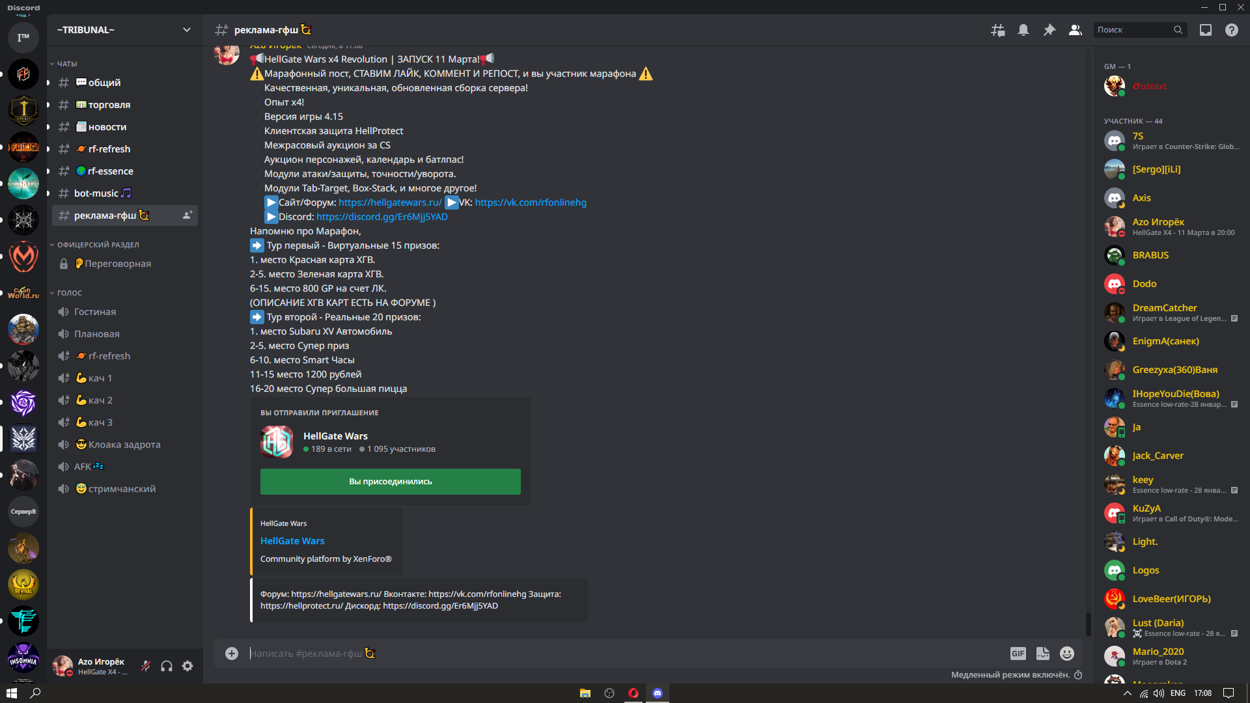This screenshot has width=1250, height=703.
Task: Open notification settings bell icon
Action: point(1023,30)
